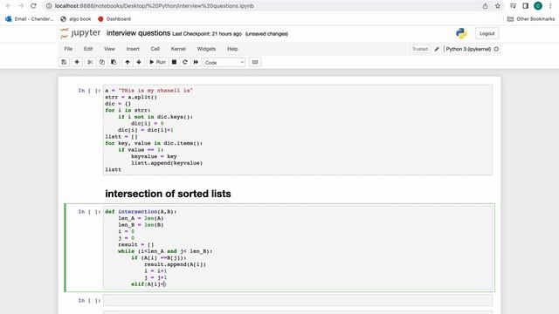Reload the page in the browser
Viewport: 559px width, 314px height.
(x=33, y=6)
